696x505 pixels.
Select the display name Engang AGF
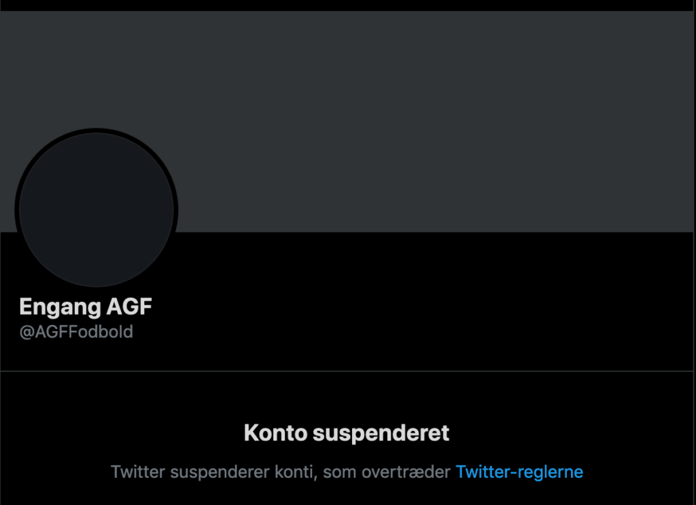[86, 307]
